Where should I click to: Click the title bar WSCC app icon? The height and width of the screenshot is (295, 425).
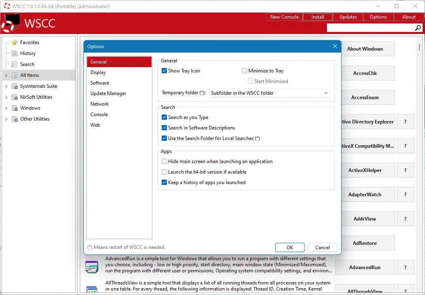pyautogui.click(x=7, y=6)
